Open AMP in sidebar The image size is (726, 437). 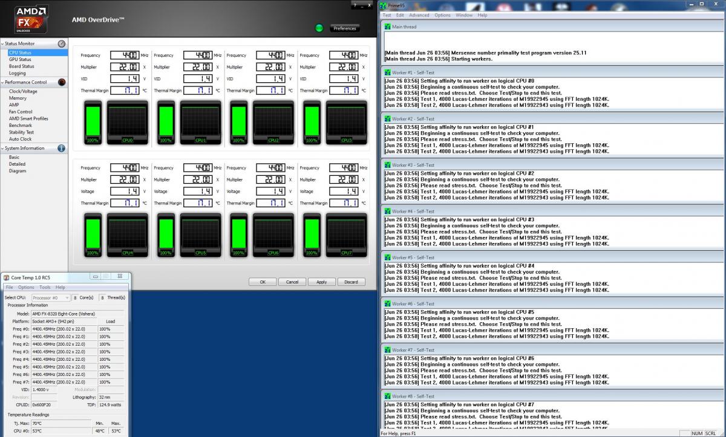14,105
